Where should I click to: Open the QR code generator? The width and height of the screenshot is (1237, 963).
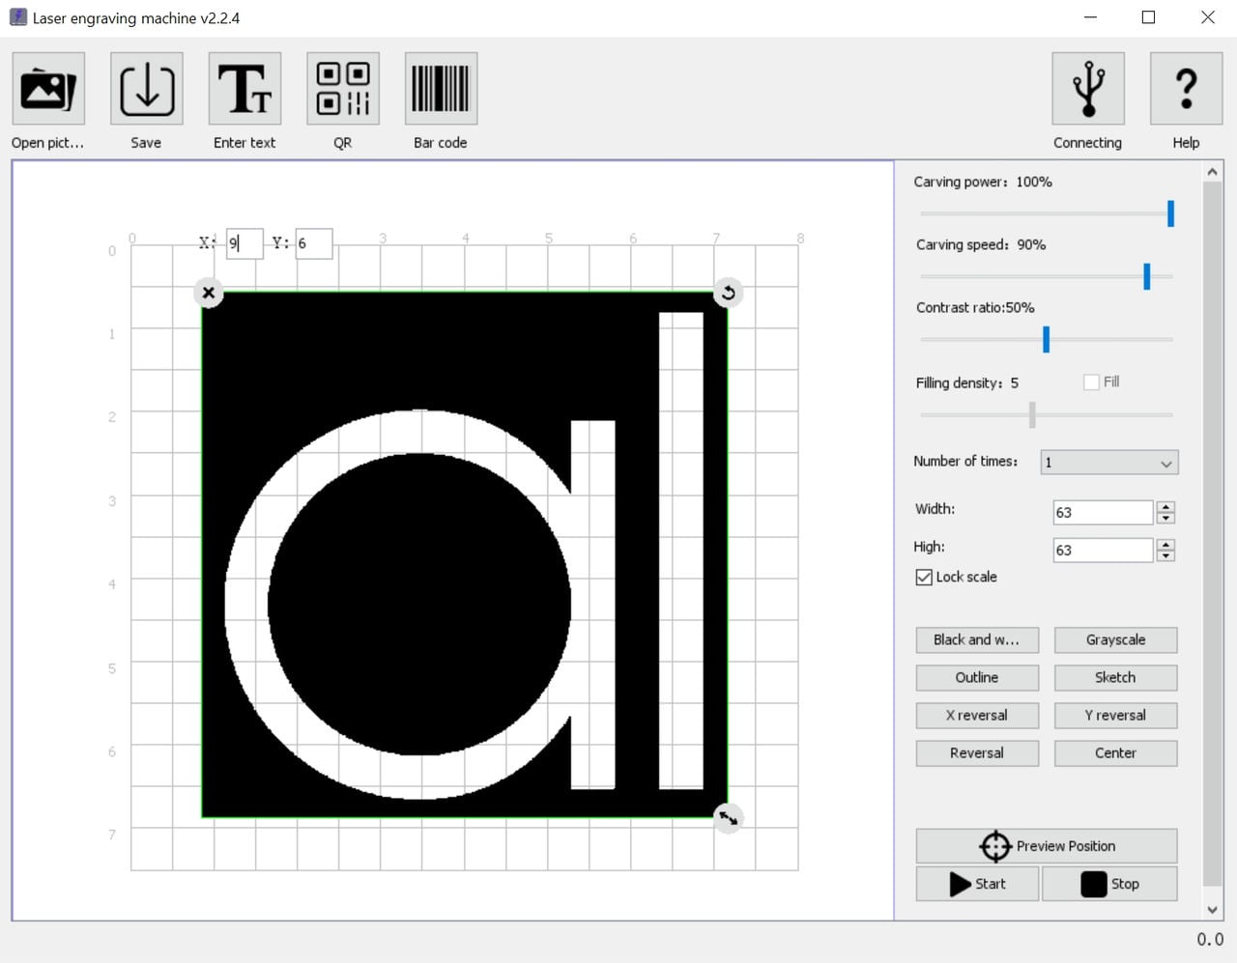[x=343, y=89]
